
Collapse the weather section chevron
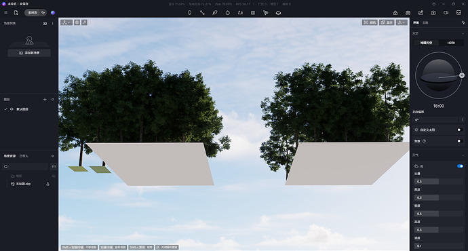click(463, 155)
